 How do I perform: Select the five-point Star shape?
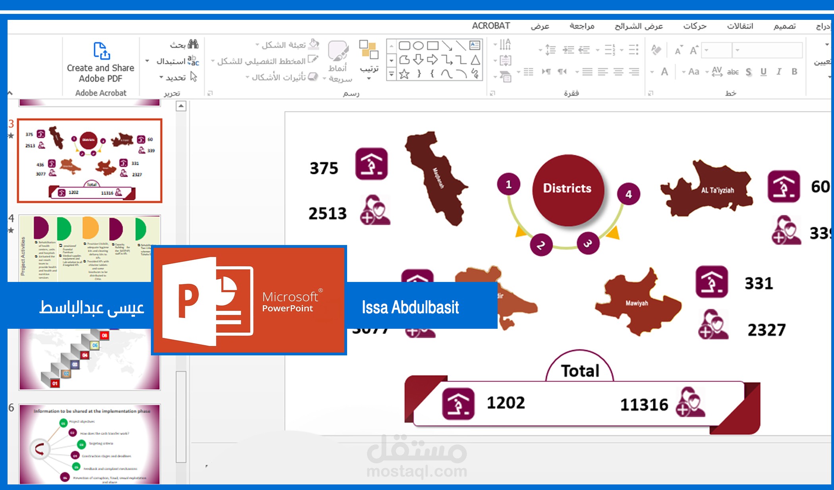pos(404,74)
